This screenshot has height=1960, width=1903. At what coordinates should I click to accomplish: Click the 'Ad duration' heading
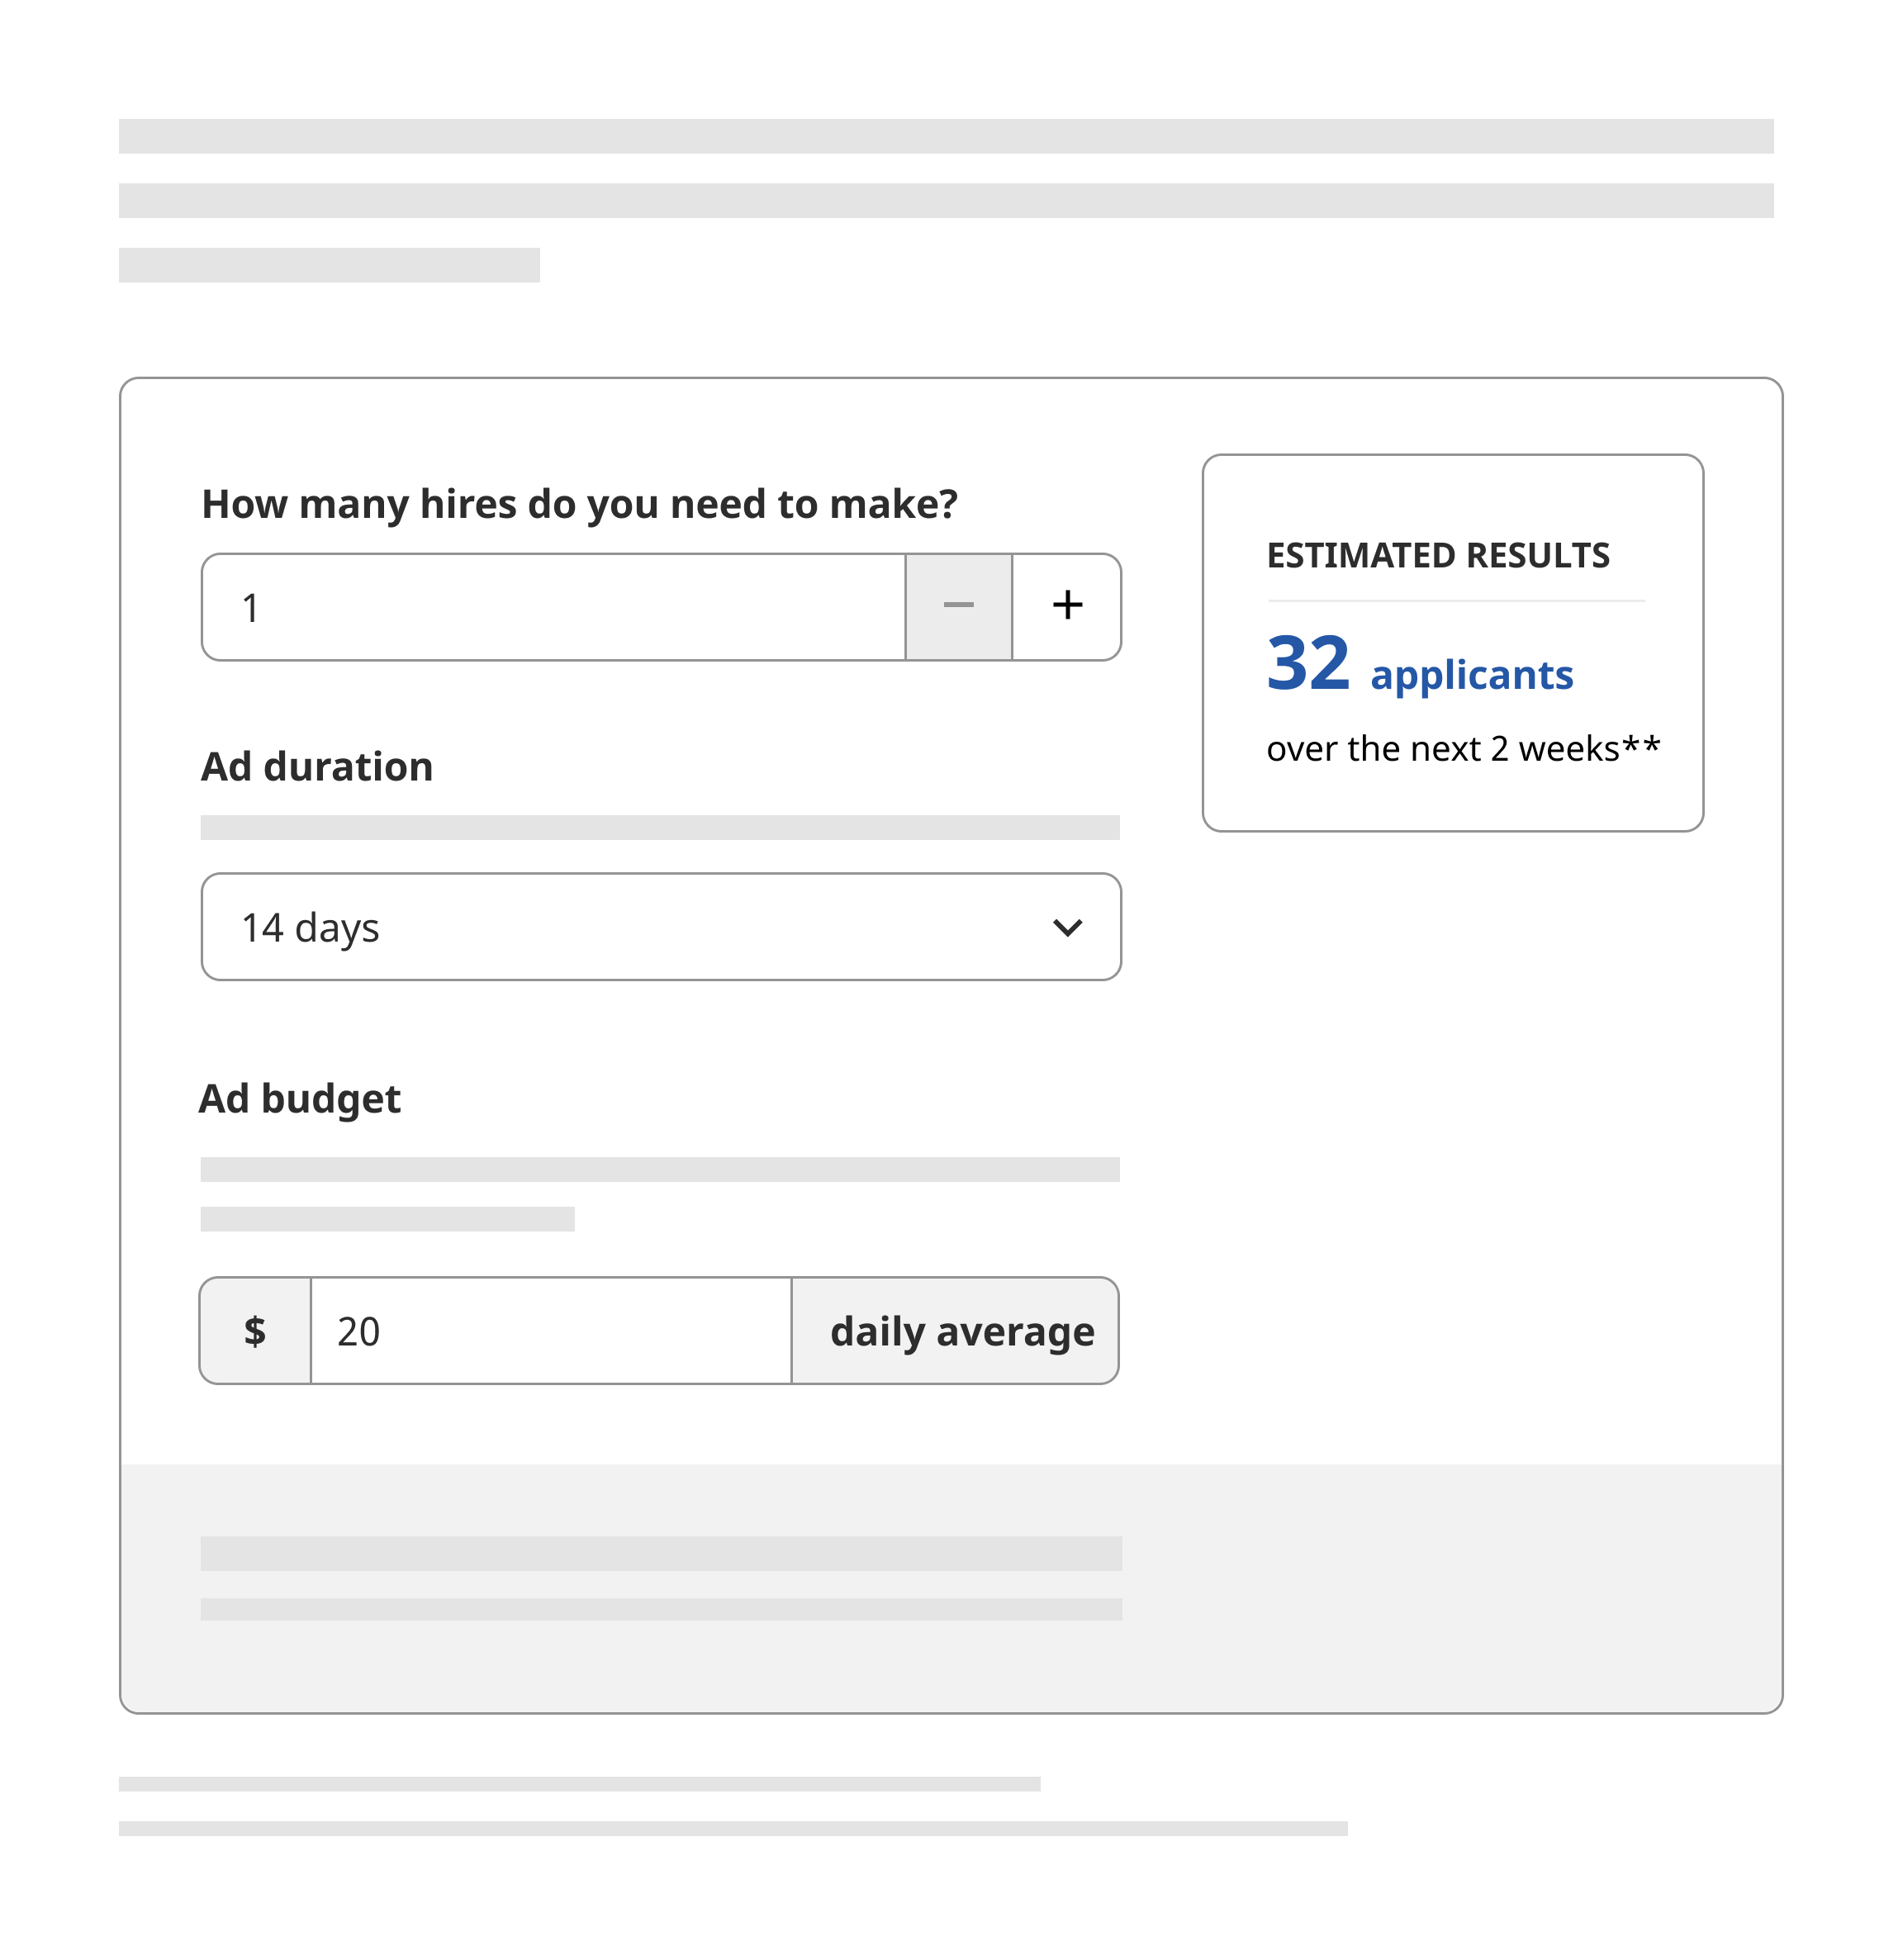point(317,767)
